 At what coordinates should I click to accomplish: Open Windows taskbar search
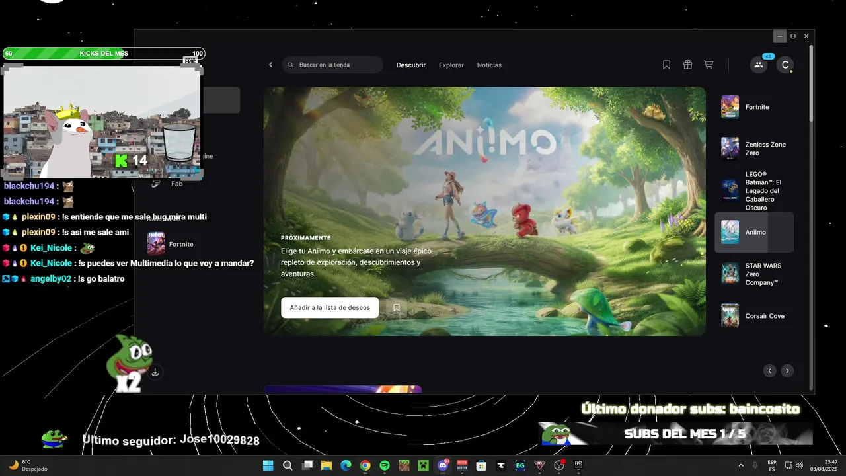pos(288,465)
